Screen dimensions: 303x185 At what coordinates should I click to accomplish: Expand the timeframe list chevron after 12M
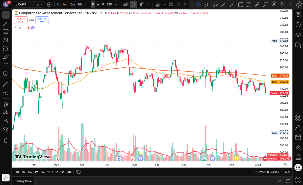click(x=116, y=4)
